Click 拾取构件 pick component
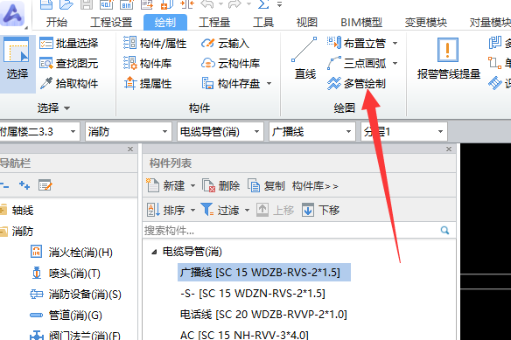The image size is (511, 340). 69,84
